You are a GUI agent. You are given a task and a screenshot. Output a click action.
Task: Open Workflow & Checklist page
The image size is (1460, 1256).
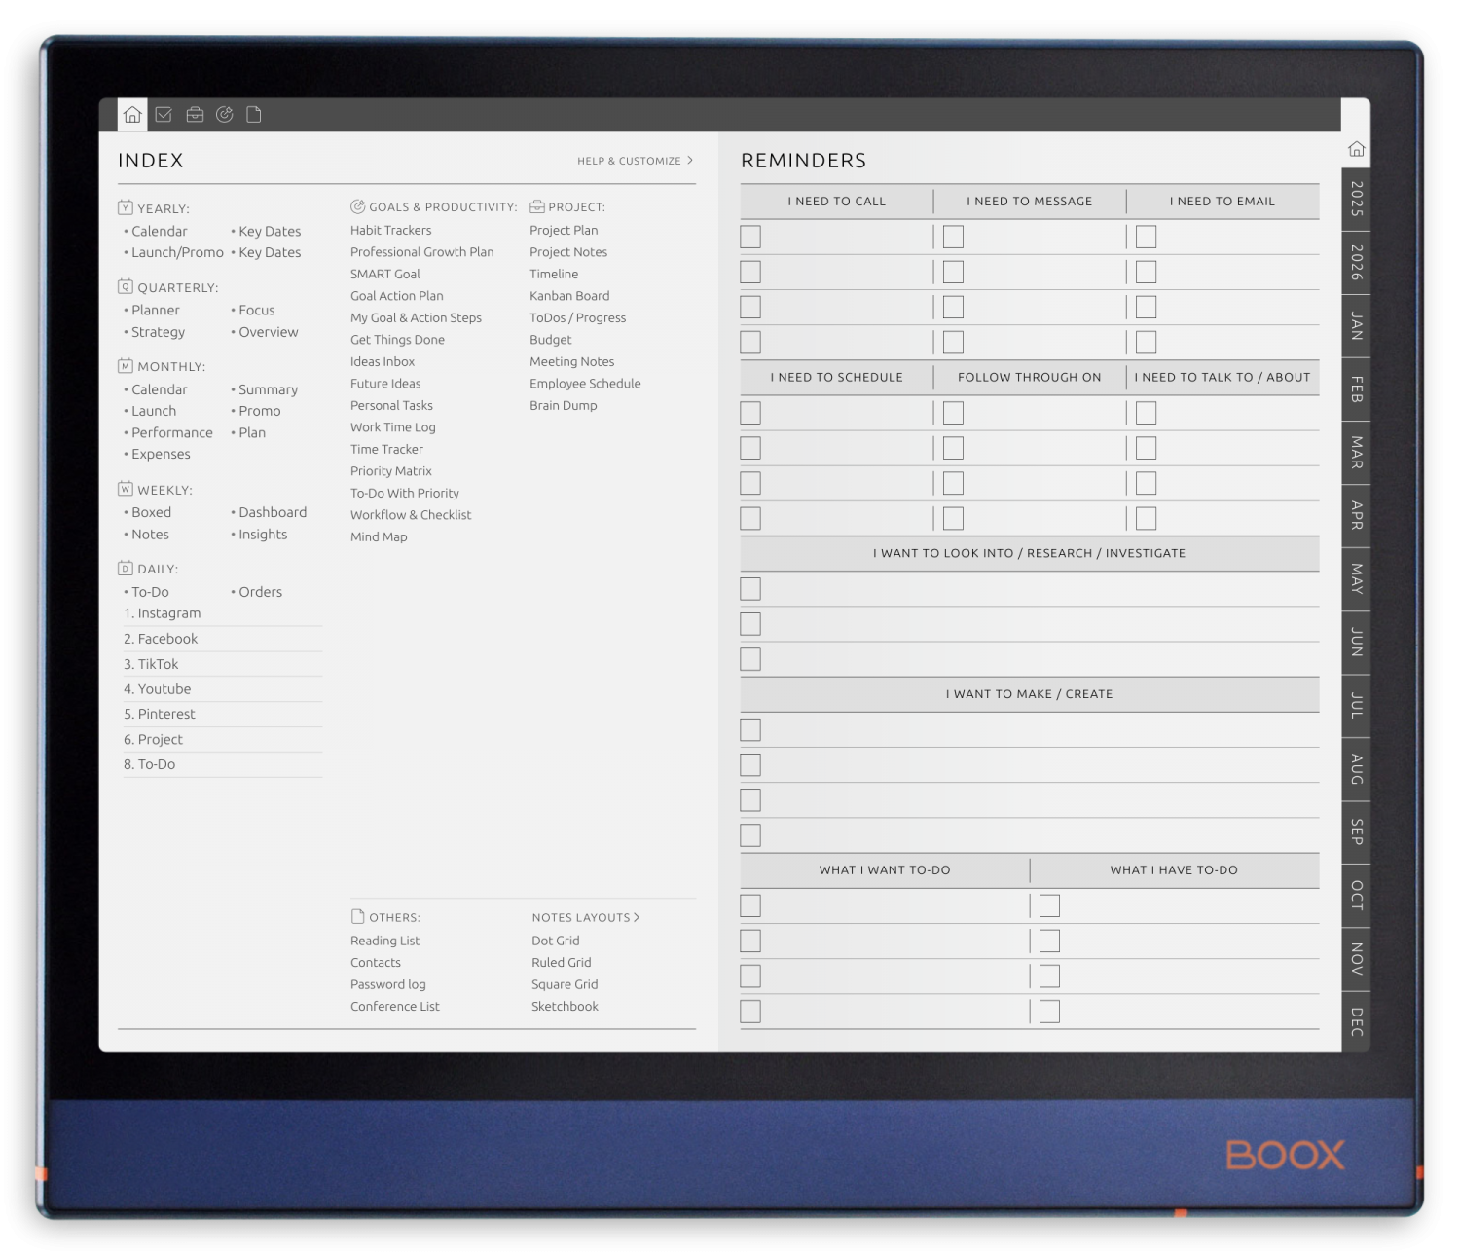click(x=410, y=515)
